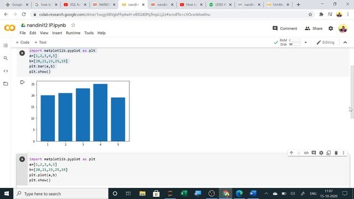Rename the notebook title nandini12 IP.ipynb
Screen dimensions: 354x199
[46, 25]
